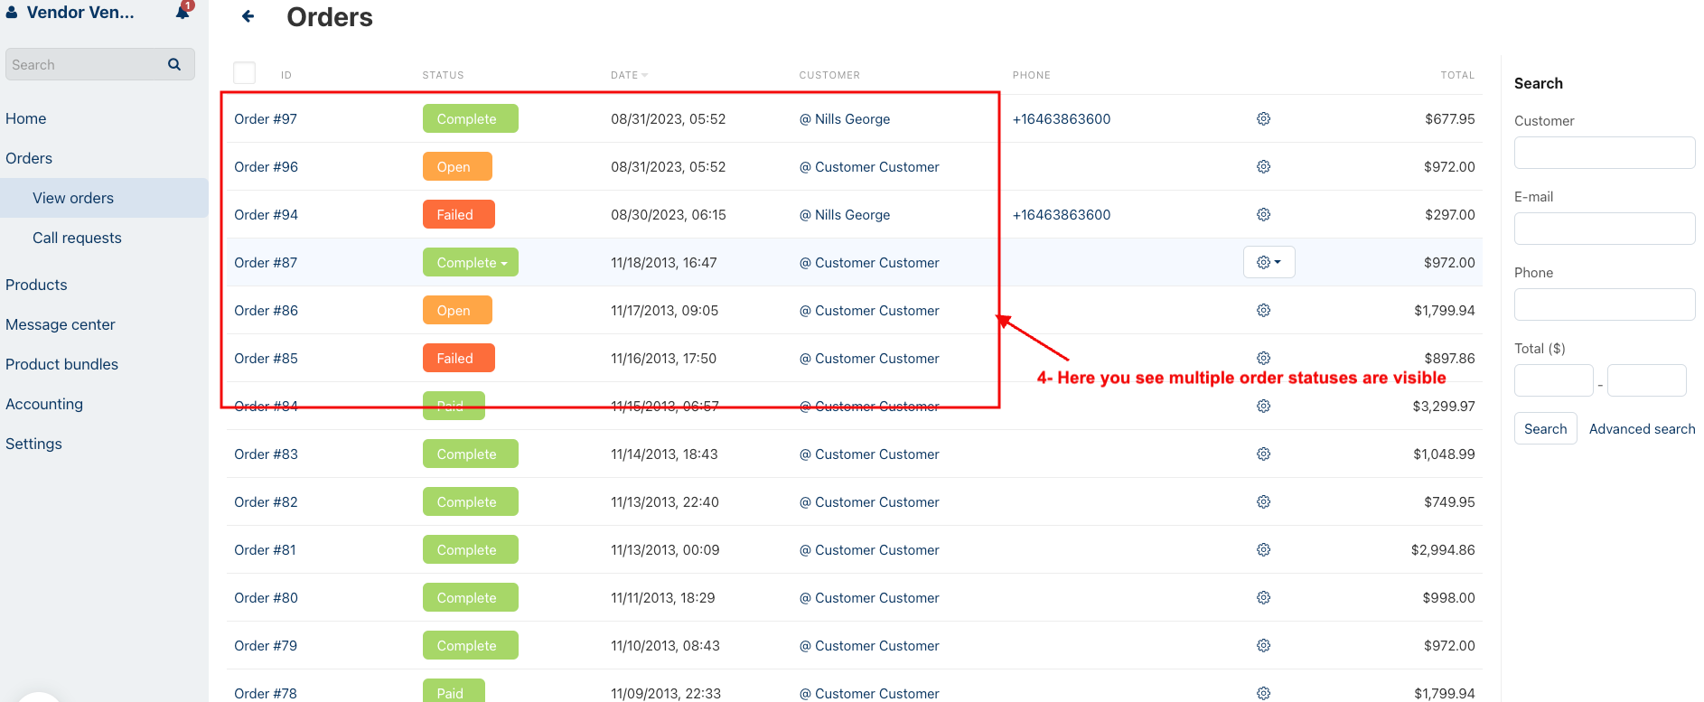Image resolution: width=1704 pixels, height=702 pixels.
Task: Click the Search button in search panel
Action: tap(1545, 428)
